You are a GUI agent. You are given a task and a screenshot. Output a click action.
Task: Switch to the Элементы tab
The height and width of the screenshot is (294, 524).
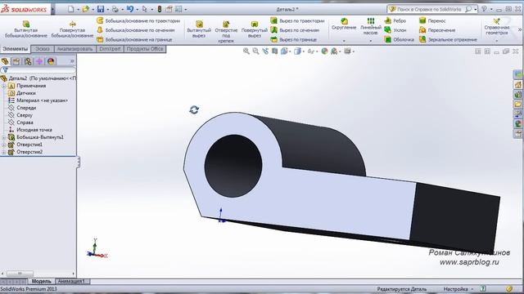click(x=16, y=49)
